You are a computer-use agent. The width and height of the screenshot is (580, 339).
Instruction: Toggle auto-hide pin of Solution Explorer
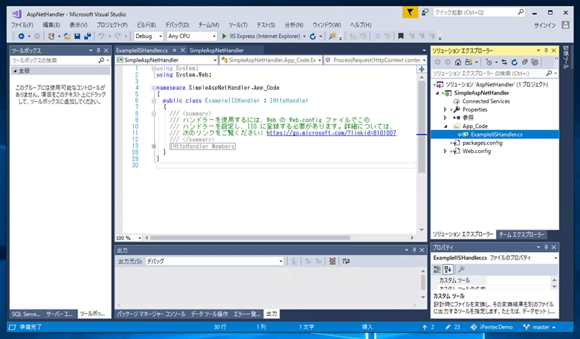pos(546,51)
